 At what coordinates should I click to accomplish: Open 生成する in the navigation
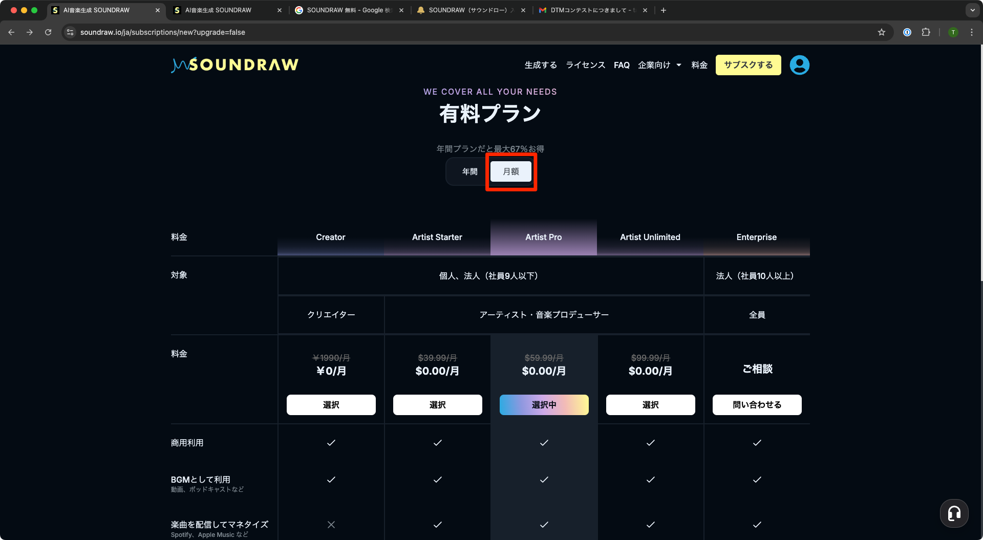pos(541,65)
